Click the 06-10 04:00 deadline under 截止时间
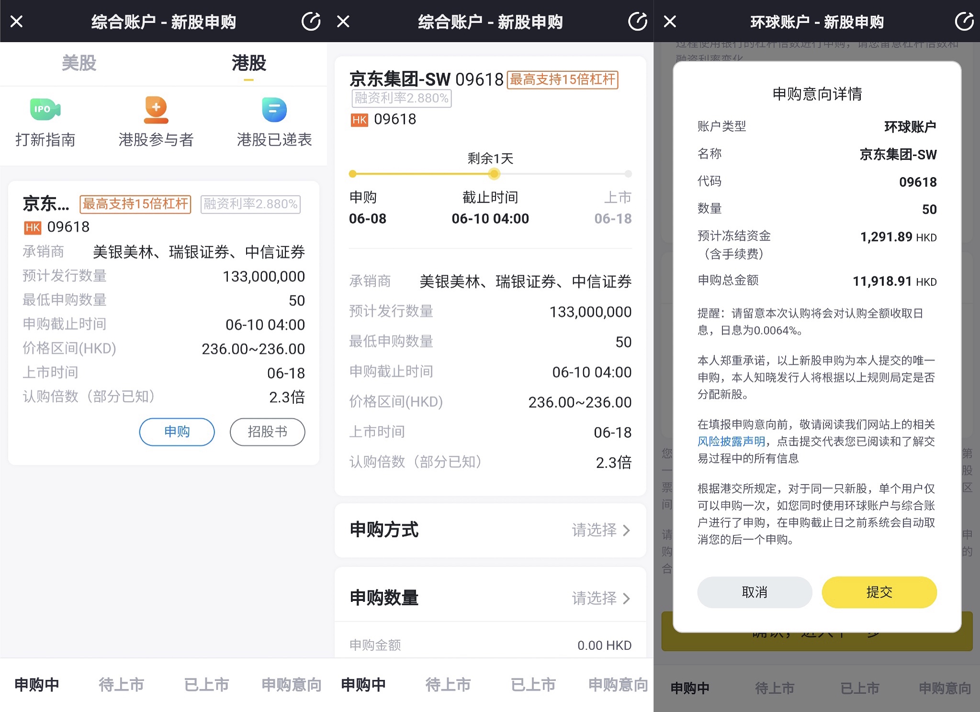This screenshot has width=980, height=712. [490, 219]
